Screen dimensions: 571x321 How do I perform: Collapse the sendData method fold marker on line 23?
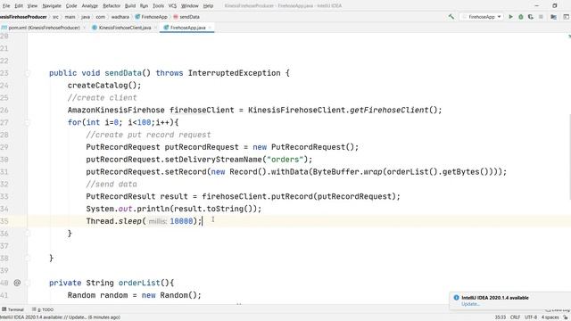pos(28,73)
